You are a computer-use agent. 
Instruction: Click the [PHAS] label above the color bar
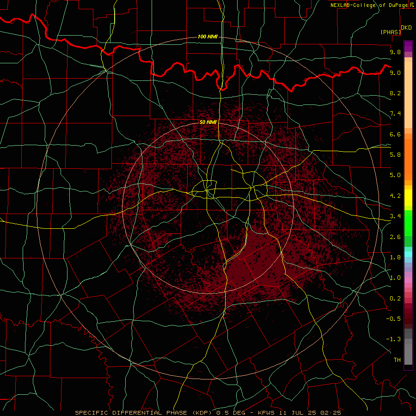coord(391,32)
